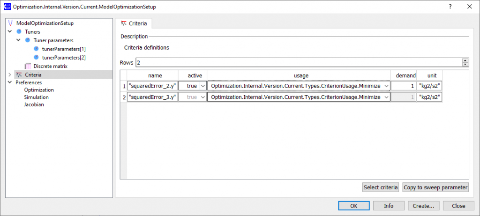Click the tunerParameters[1] sphere icon
480x216 pixels.
tap(36, 49)
